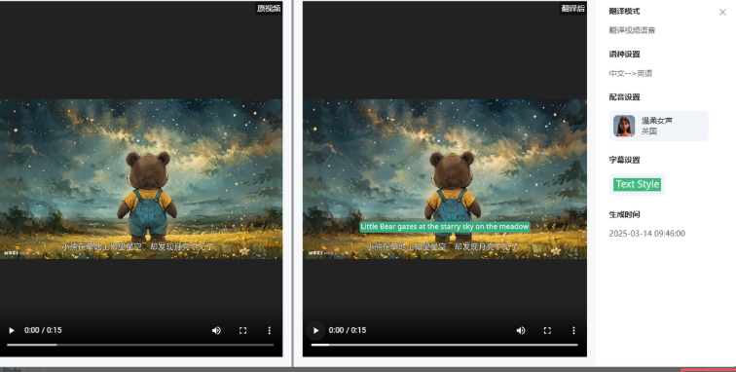Screen dimensions: 736x372
Task: Click the 翻译后 label badge
Action: [573, 8]
